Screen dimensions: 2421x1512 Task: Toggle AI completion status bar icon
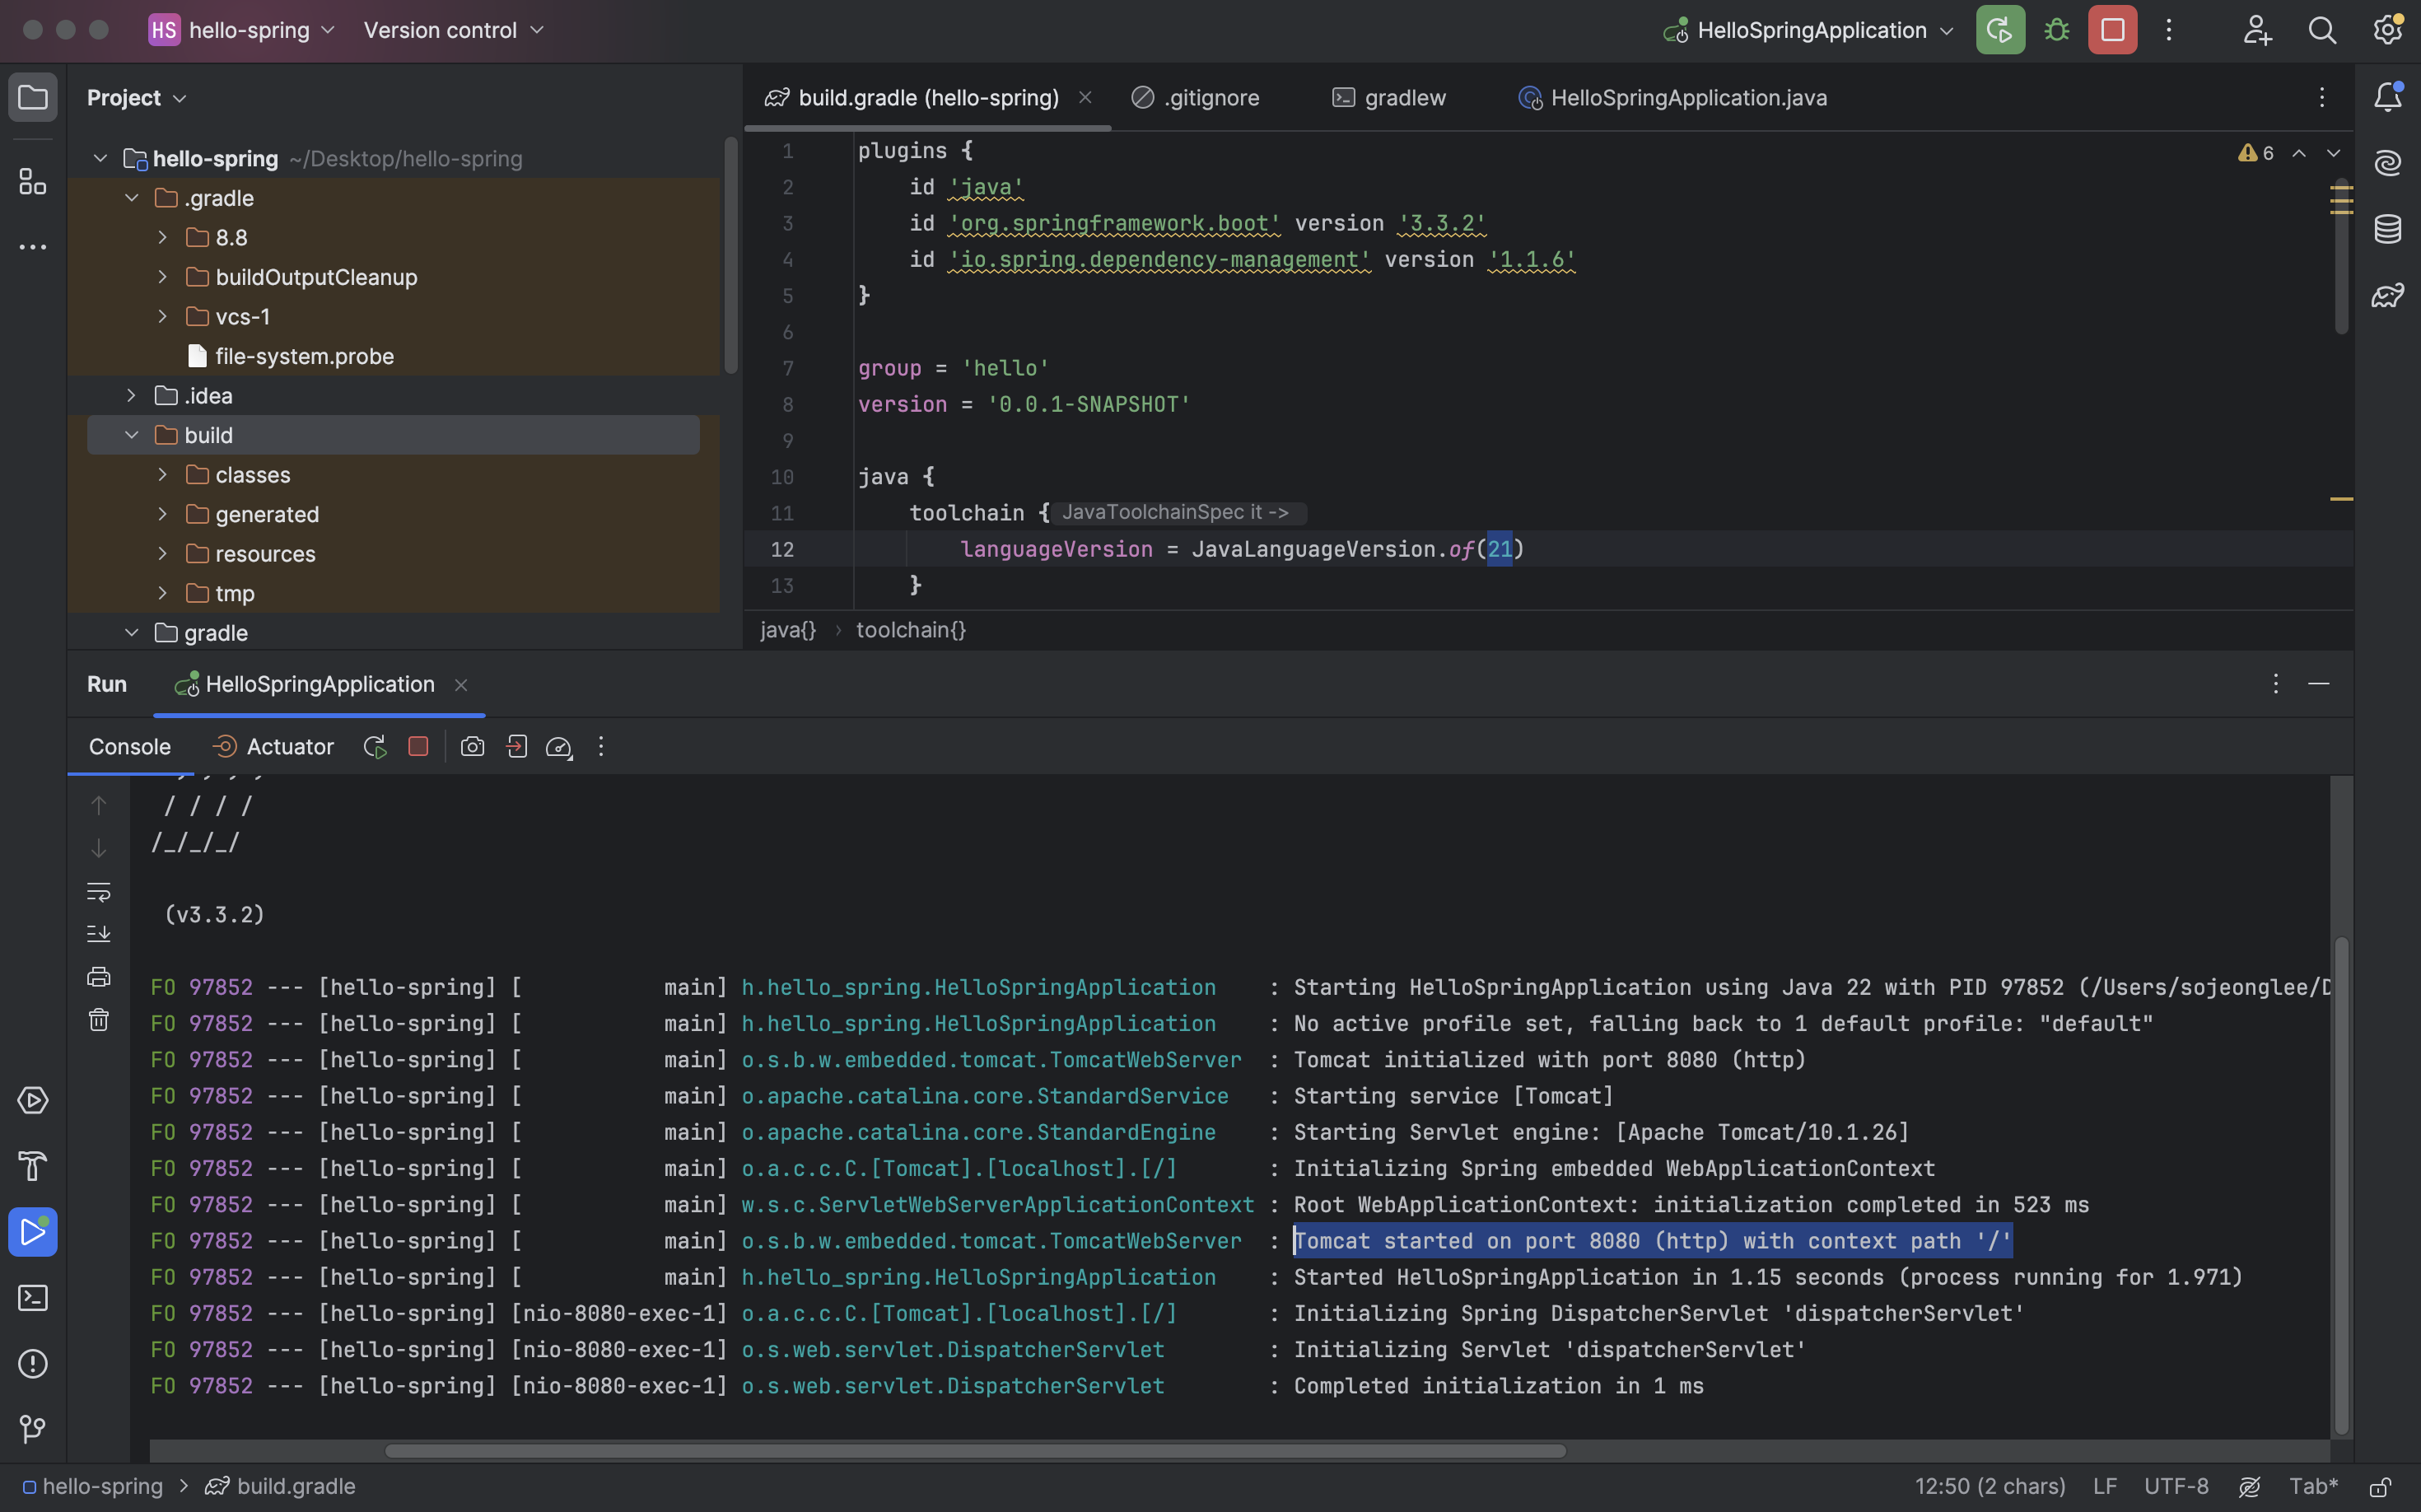coord(2250,1487)
